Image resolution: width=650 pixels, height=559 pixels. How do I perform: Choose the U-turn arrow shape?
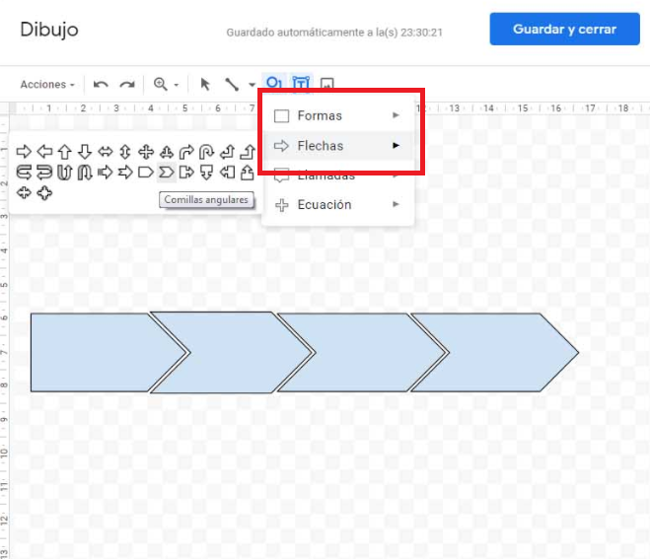(x=206, y=152)
